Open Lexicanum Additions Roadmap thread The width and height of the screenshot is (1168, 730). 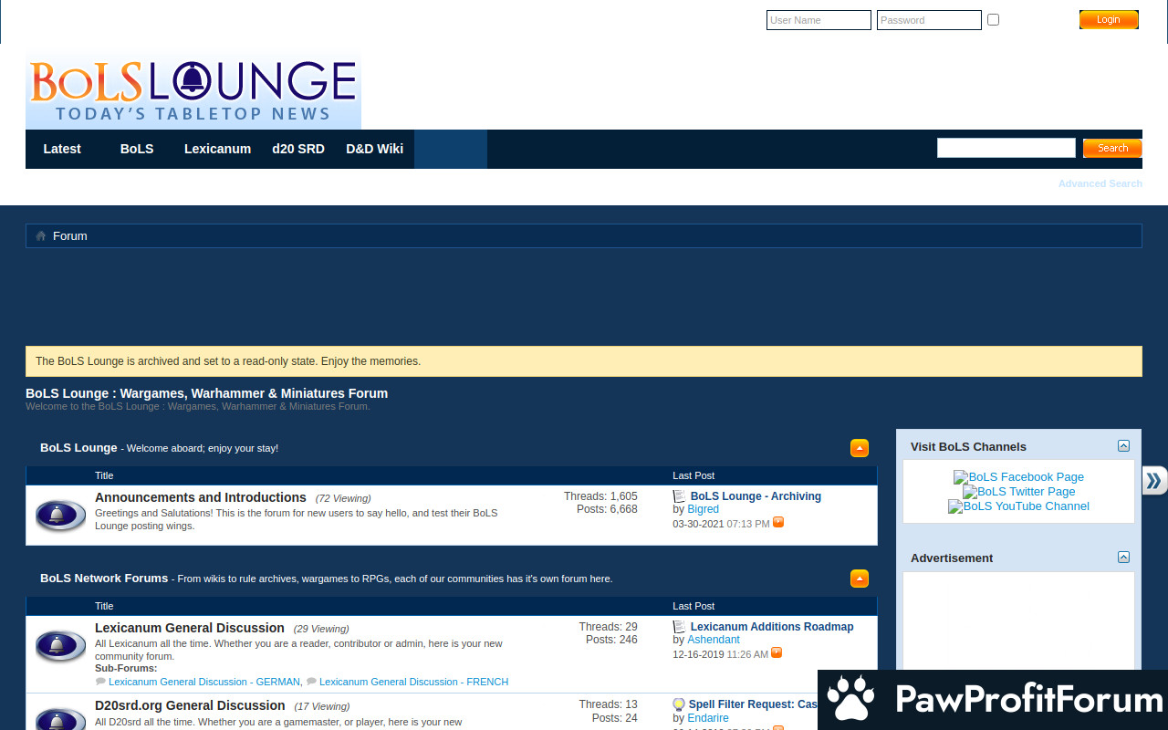772,627
